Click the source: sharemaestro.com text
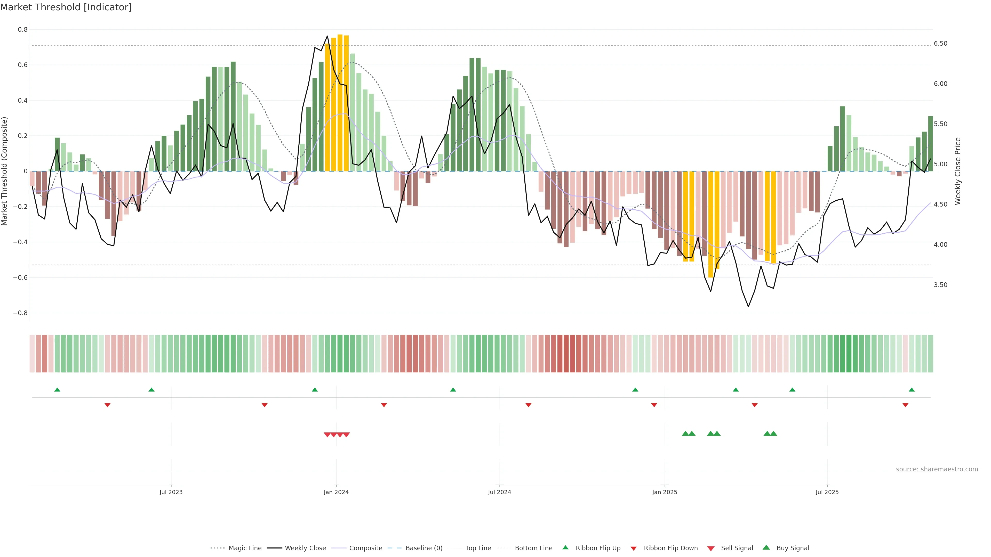The height and width of the screenshot is (557, 991). coord(937,469)
